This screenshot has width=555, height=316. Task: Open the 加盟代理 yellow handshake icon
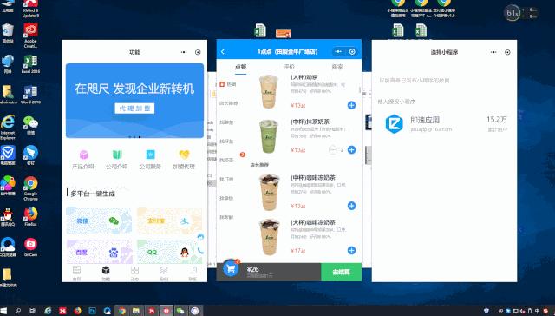(x=184, y=155)
